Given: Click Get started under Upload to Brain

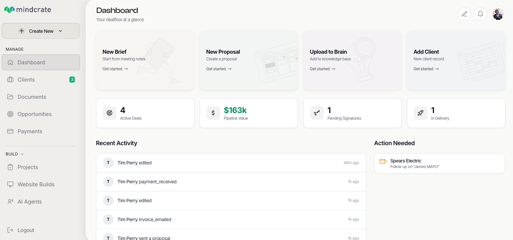Looking at the screenshot, I should [x=322, y=69].
